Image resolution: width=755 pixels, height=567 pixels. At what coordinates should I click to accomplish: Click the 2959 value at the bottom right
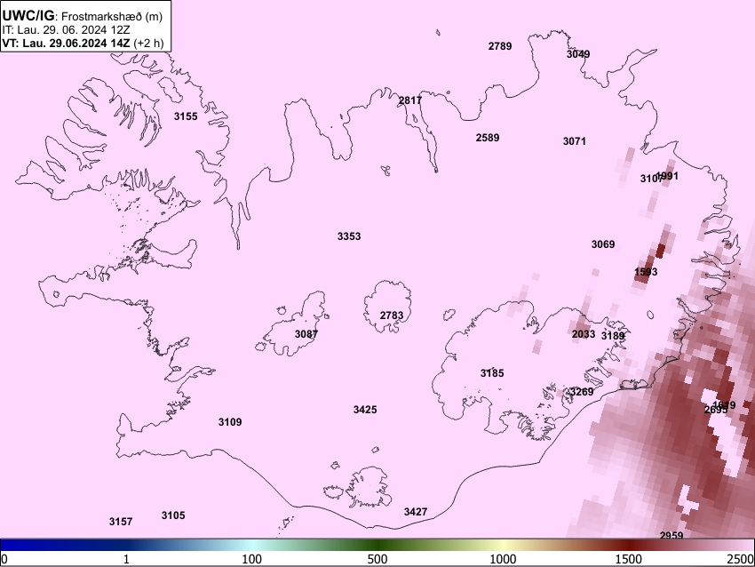pos(672,535)
